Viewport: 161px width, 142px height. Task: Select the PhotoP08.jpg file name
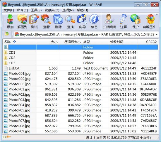(20, 126)
